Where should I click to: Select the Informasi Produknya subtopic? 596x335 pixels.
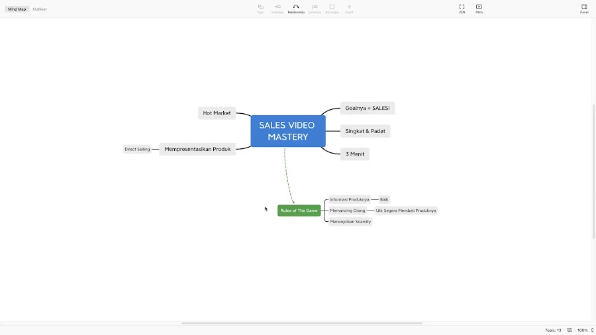coord(349,199)
